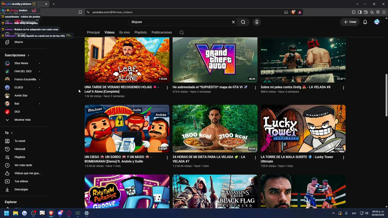The width and height of the screenshot is (388, 218).
Task: Open the Brave Wallet
Action: (366, 12)
